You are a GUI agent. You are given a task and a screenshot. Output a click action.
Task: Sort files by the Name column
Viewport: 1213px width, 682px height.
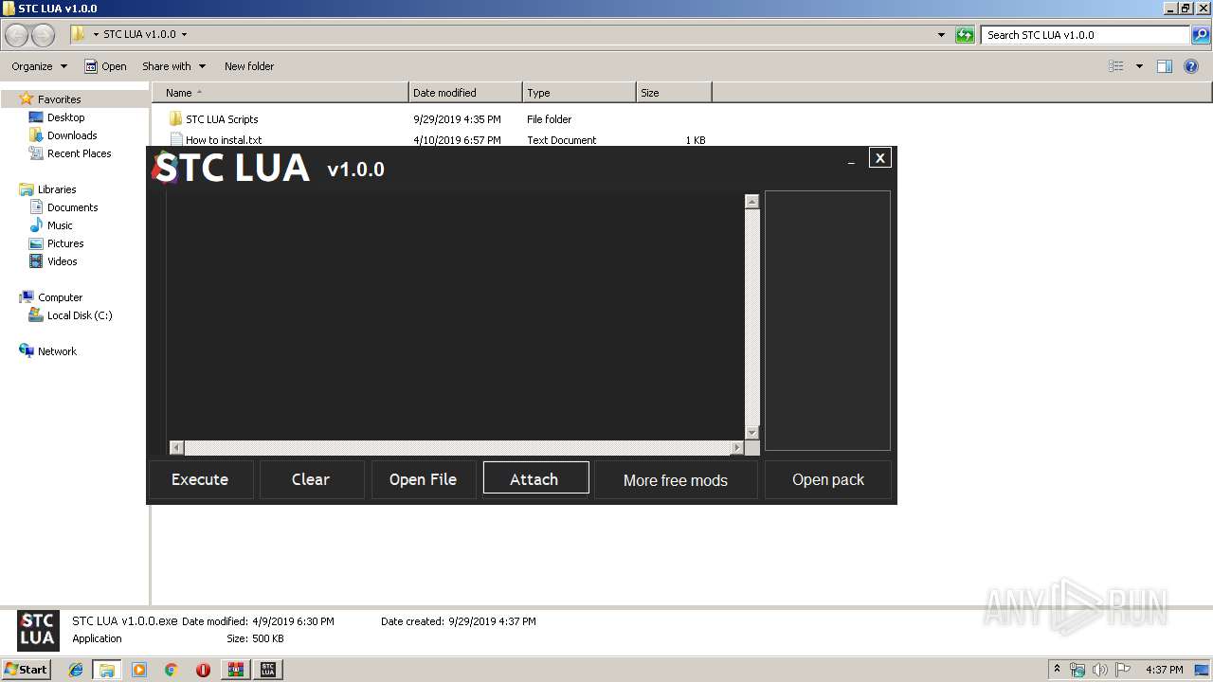click(x=281, y=93)
